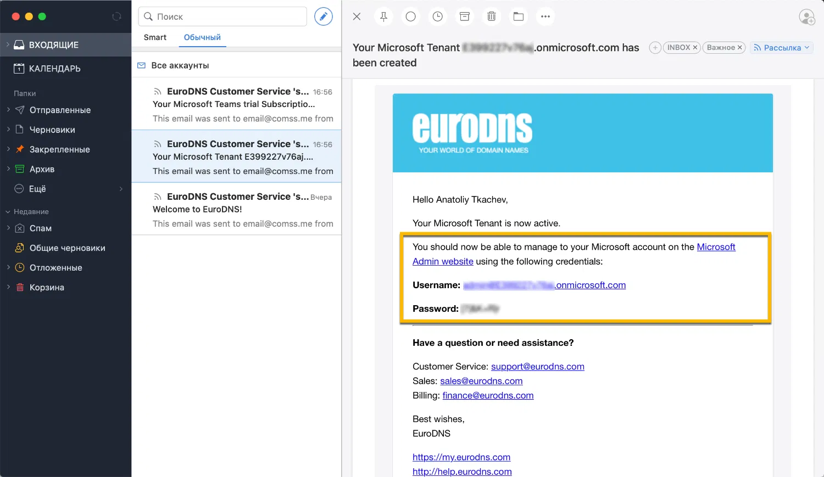Remove the Важное label tag
The height and width of the screenshot is (477, 824).
tap(740, 47)
